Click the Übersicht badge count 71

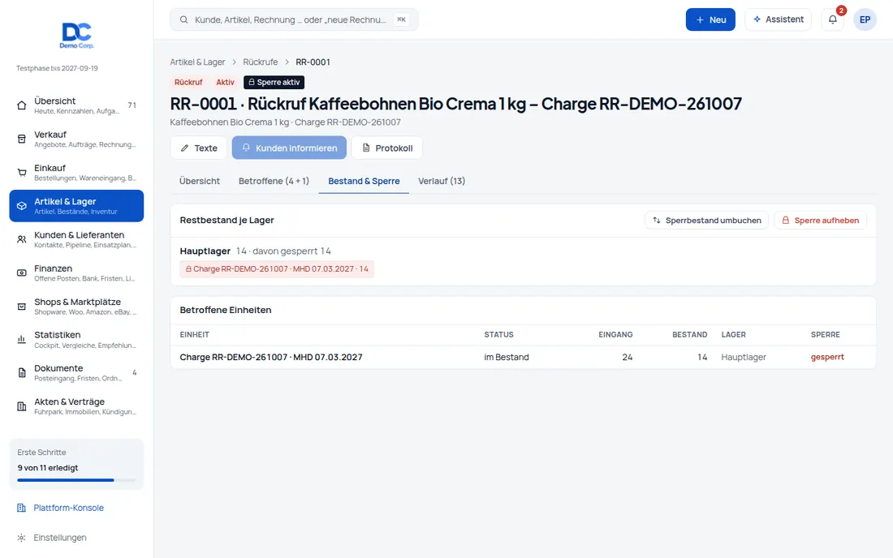click(132, 105)
